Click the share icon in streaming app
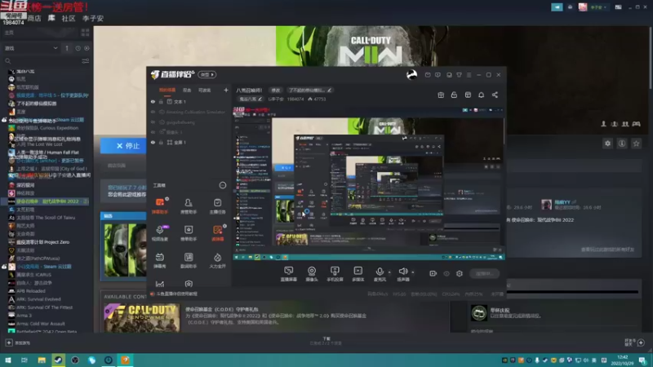 pos(495,95)
